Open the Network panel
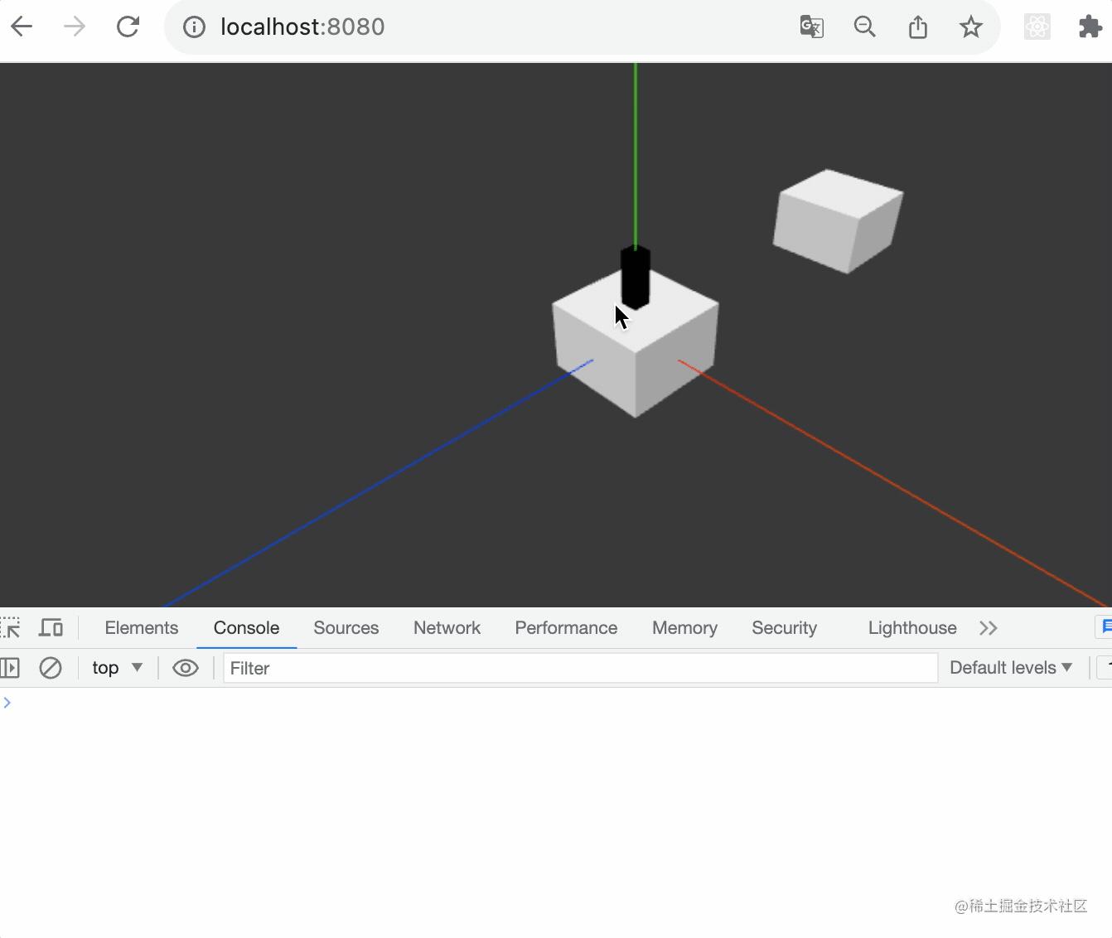 coord(447,627)
